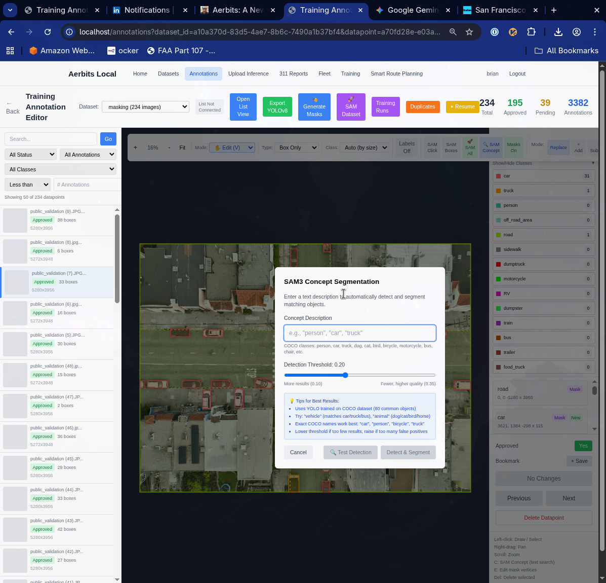Screen dimensions: 606x583
Task: Open the Dataset masking dropdown
Action: pos(145,107)
